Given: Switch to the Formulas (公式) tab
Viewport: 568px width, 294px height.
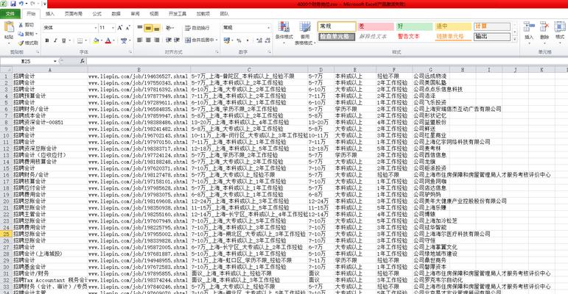Looking at the screenshot, I should pos(97,14).
